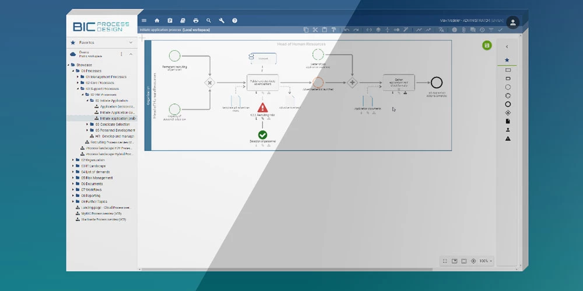The width and height of the screenshot is (583, 291).
Task: Pick the warning triangle risk symbol
Action: coord(507,139)
